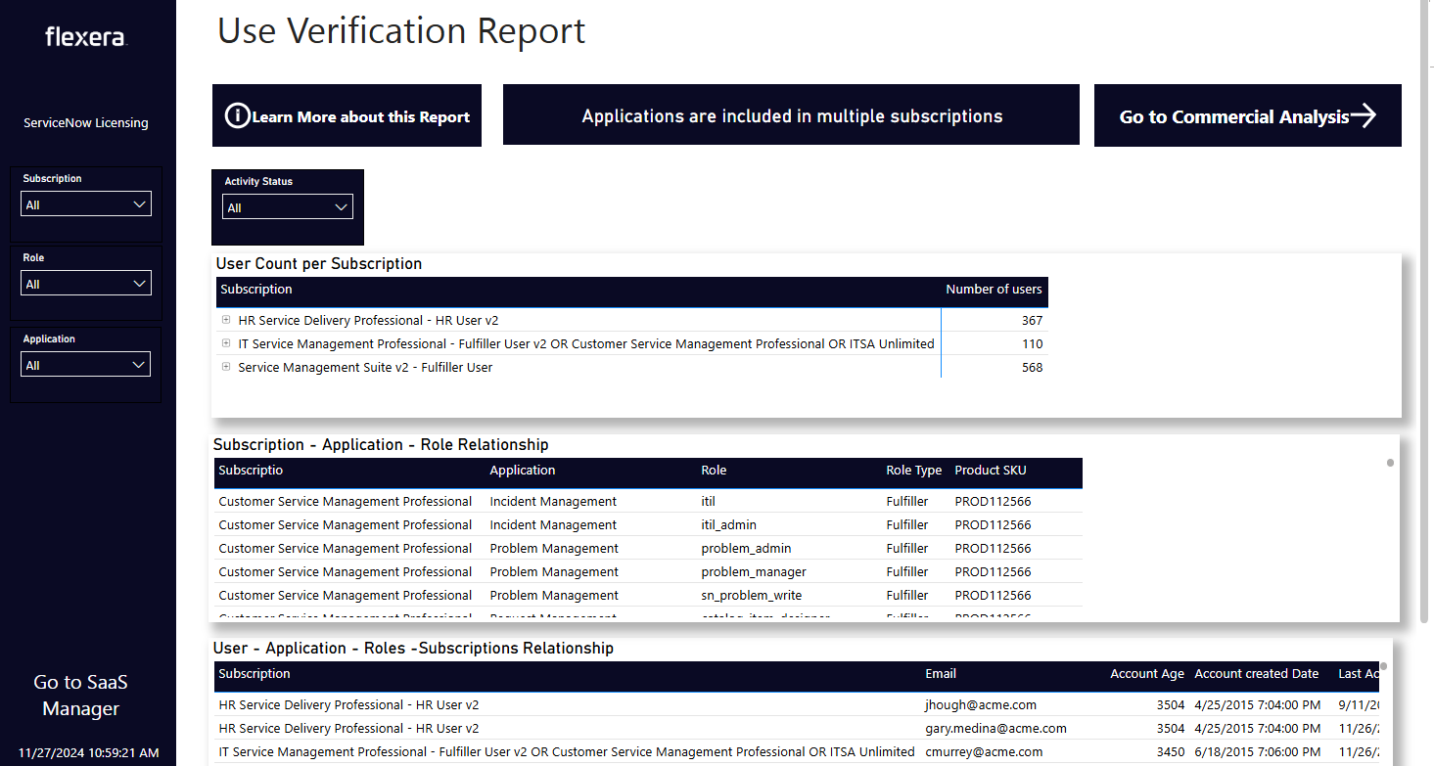Image resolution: width=1434 pixels, height=766 pixels.
Task: Click the Flexera logo
Action: 86,37
